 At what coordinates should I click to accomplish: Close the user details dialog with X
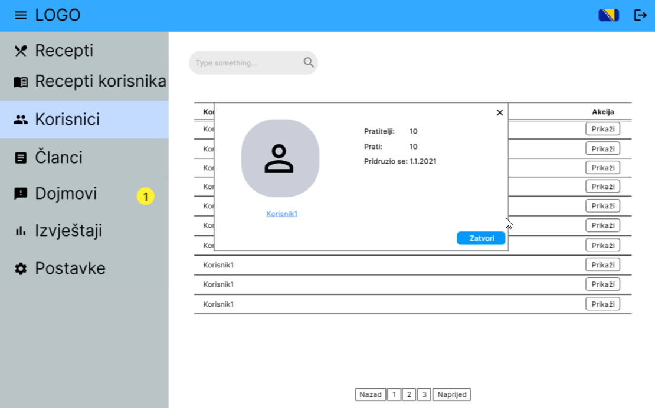click(499, 112)
